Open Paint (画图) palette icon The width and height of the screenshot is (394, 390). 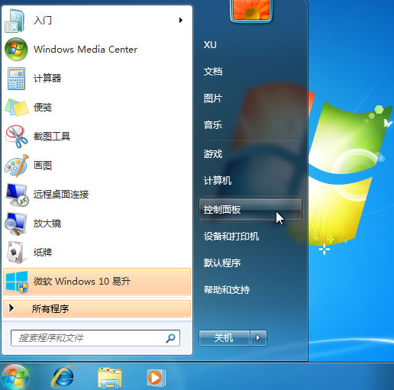(17, 166)
